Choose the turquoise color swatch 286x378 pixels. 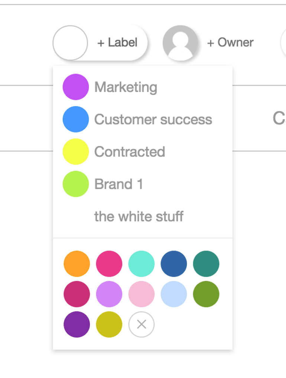click(x=141, y=264)
